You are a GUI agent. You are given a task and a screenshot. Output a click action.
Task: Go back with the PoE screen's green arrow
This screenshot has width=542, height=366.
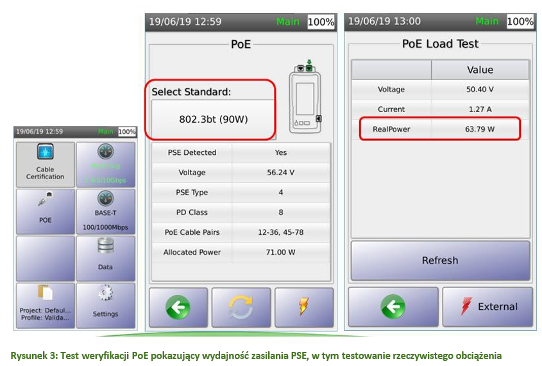[178, 307]
